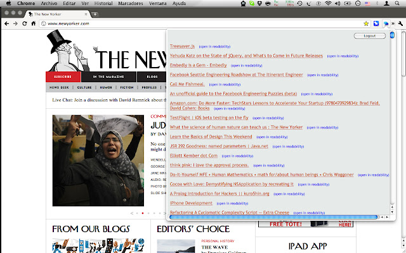
Task: Open 'In the Magazine' nav tab
Action: click(x=108, y=77)
